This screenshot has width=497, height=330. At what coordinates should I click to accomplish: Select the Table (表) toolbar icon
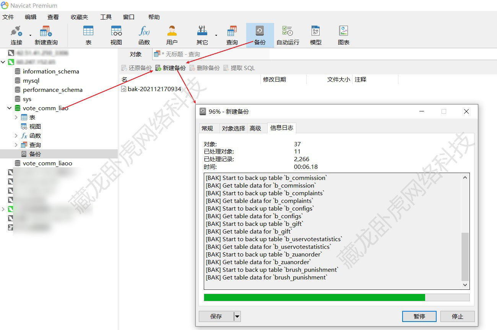88,35
